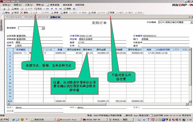Open the 工具(T) menu
This screenshot has height=122, width=193.
coord(29,5)
